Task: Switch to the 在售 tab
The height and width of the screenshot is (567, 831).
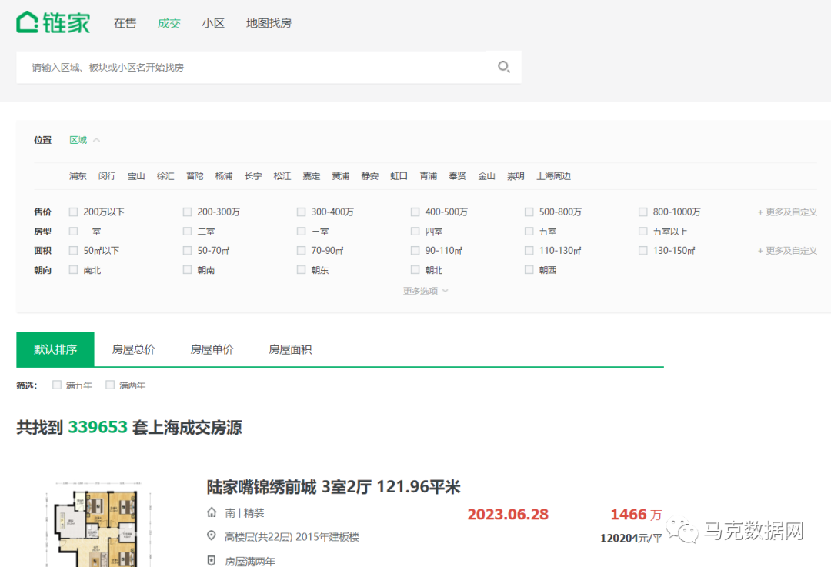Action: [x=125, y=23]
